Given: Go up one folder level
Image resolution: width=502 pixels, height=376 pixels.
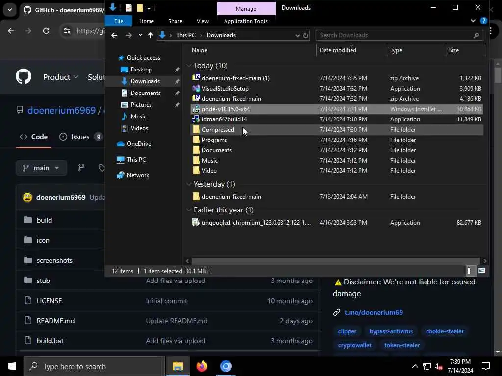Looking at the screenshot, I should [150, 35].
